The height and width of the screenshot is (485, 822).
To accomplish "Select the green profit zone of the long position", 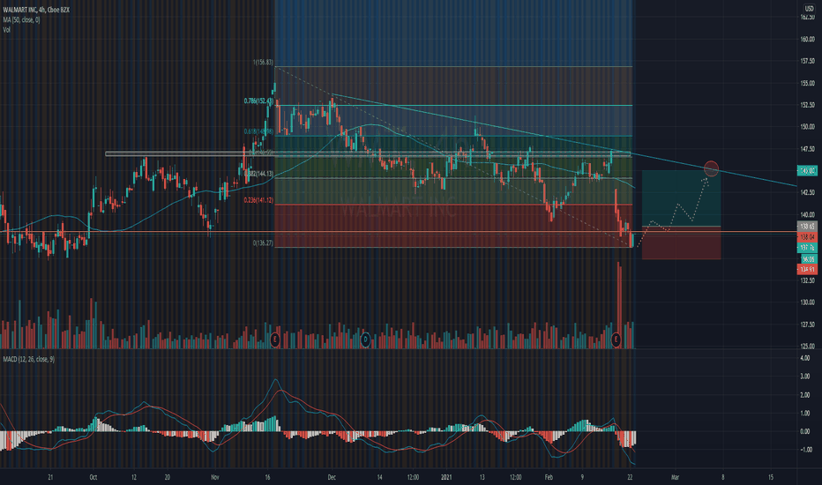I will click(x=682, y=198).
